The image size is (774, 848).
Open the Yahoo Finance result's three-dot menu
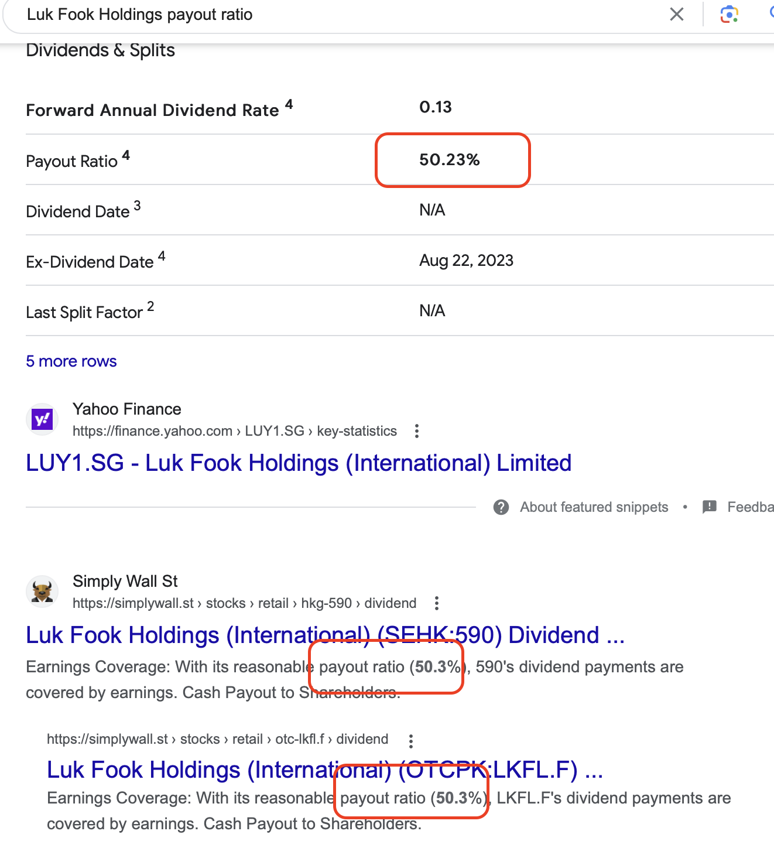tap(417, 431)
